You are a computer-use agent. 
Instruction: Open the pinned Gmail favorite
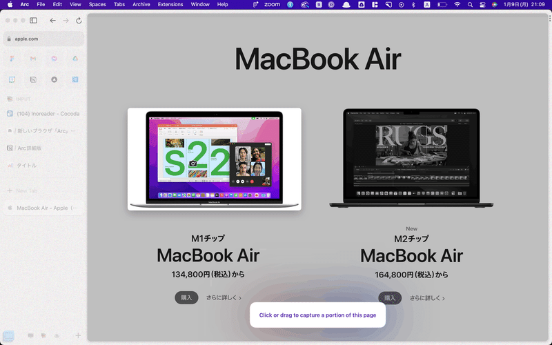[x=33, y=59]
